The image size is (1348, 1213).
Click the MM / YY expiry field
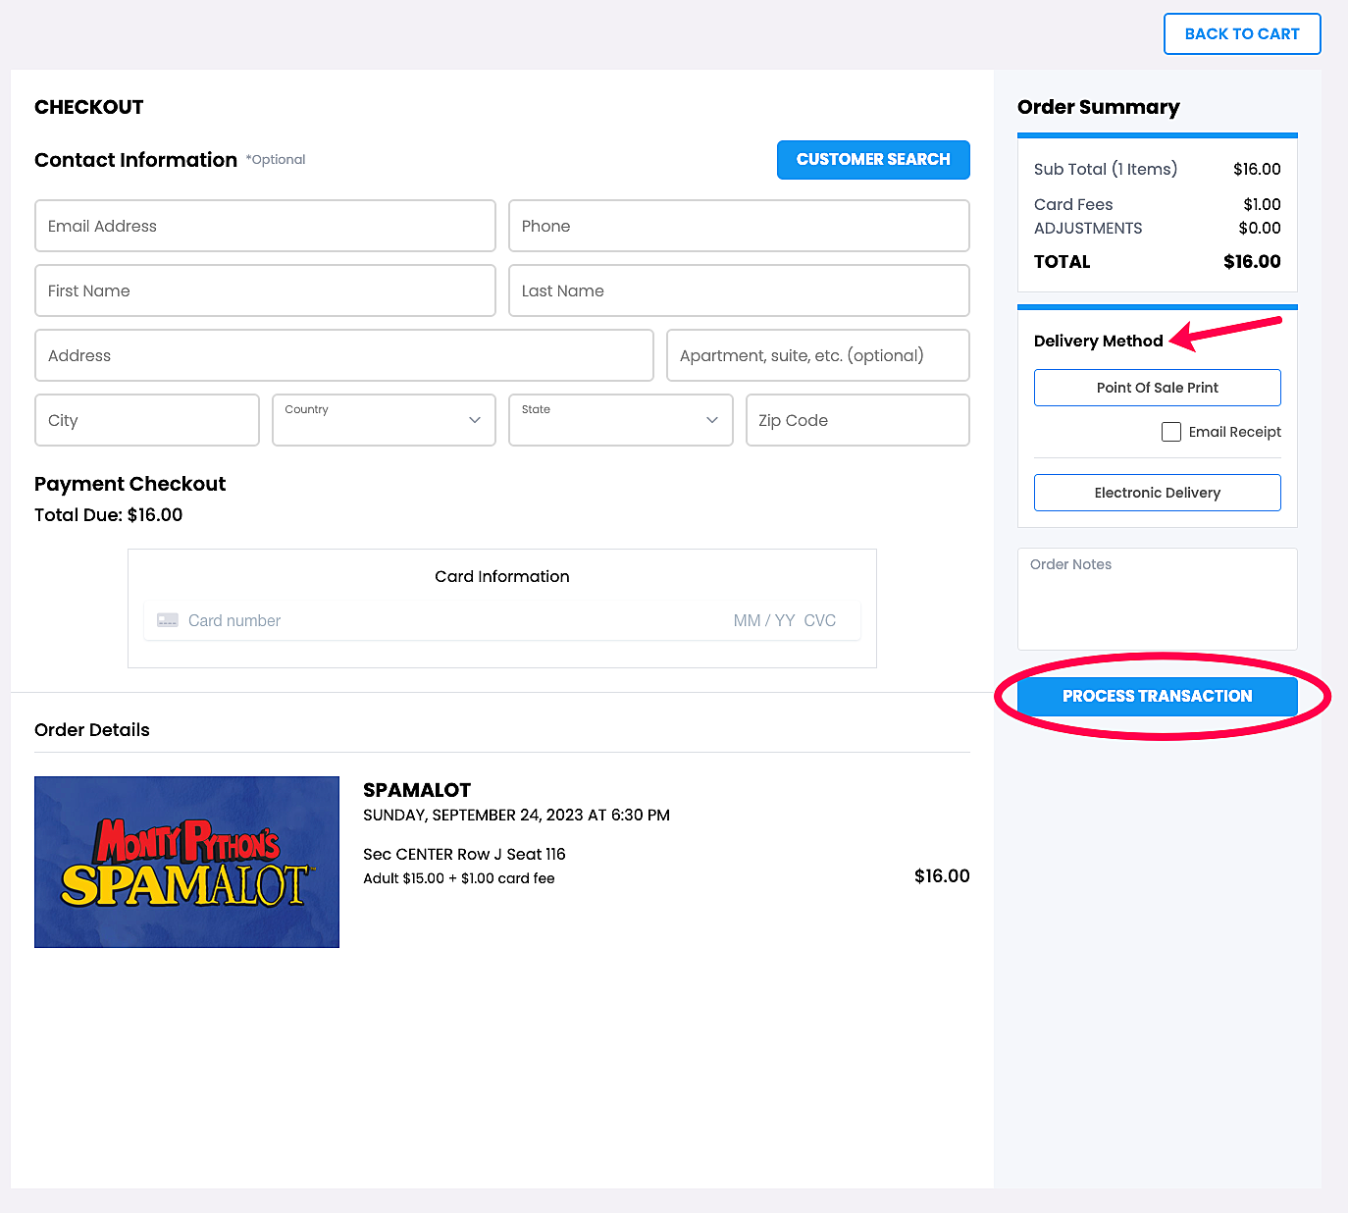click(764, 620)
